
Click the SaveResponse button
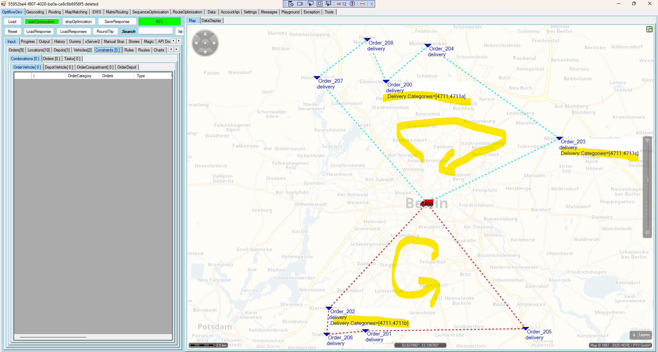[117, 22]
